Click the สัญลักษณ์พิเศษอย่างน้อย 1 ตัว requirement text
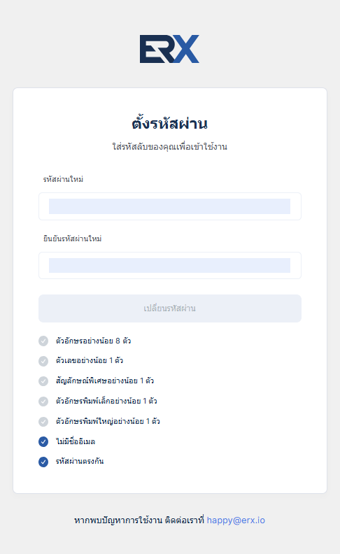Screen dimensions: 340x554 click(x=105, y=381)
